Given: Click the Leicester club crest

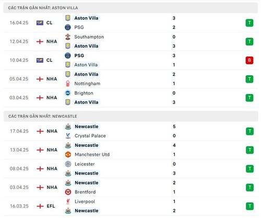Looking at the screenshot, I should [68, 164].
